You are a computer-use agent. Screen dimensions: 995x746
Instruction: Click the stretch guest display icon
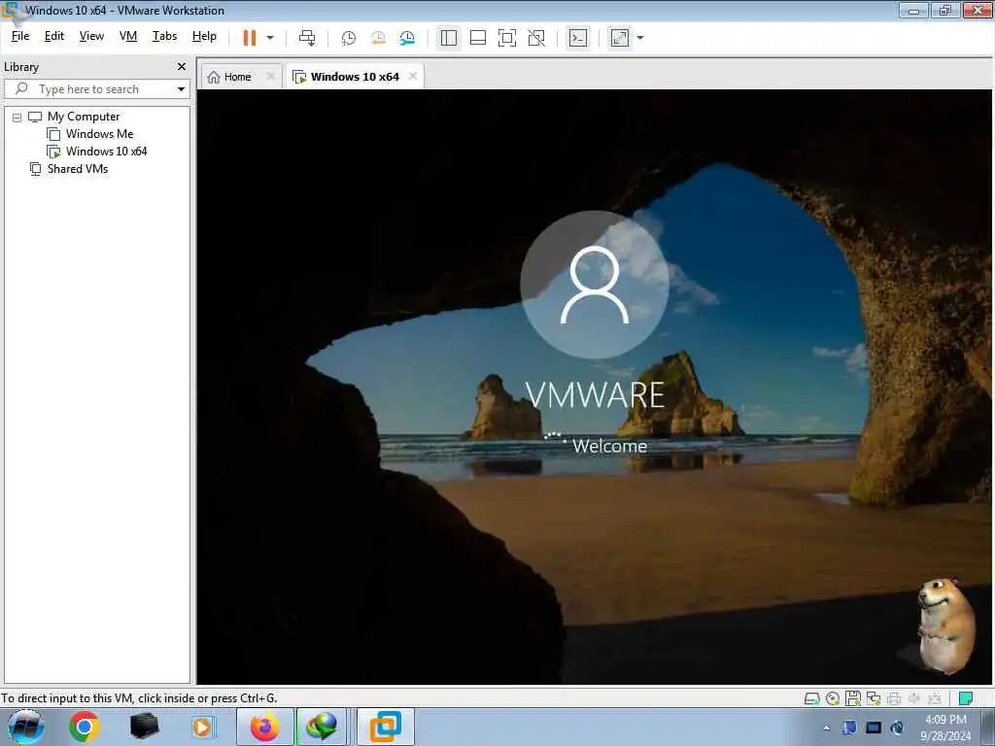tap(620, 38)
